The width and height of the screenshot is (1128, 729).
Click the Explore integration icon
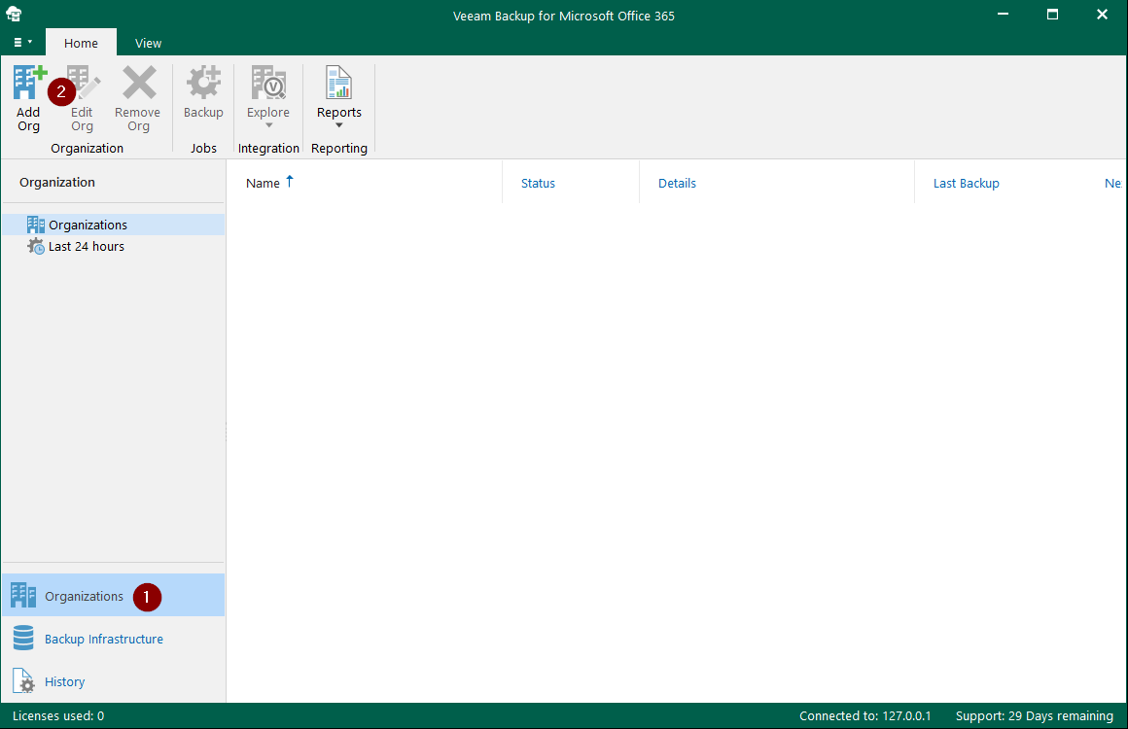point(268,83)
